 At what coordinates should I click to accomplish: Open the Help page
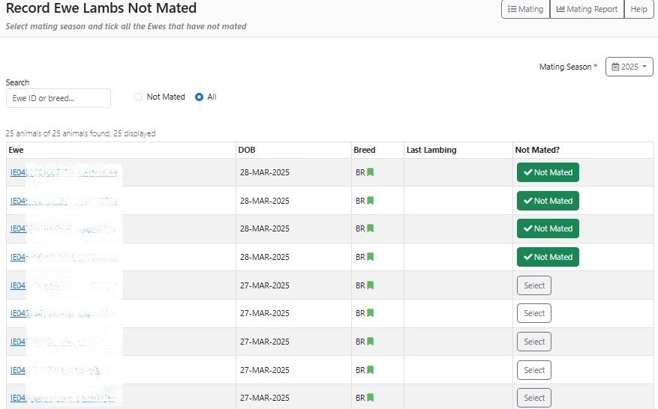(x=638, y=9)
